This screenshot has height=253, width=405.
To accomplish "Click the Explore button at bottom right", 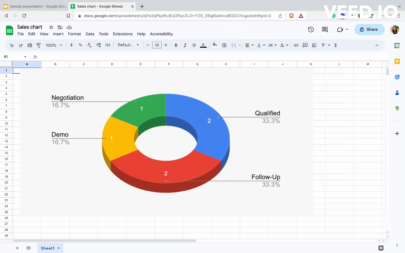I will 381,248.
